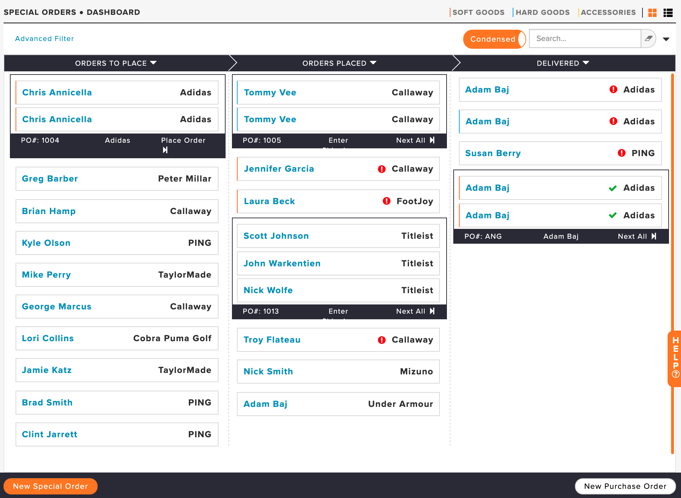Expand Orders To Place column dropdown
The height and width of the screenshot is (498, 681).
click(x=153, y=63)
